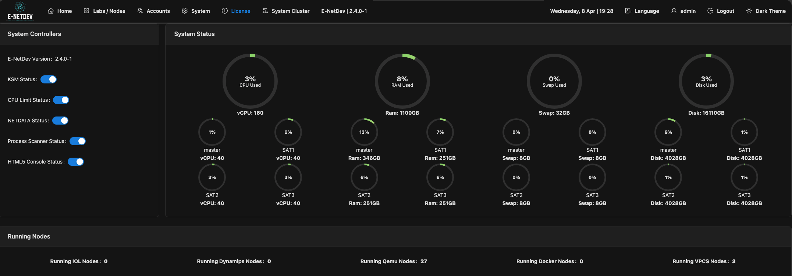Click the date and time display

pos(582,11)
